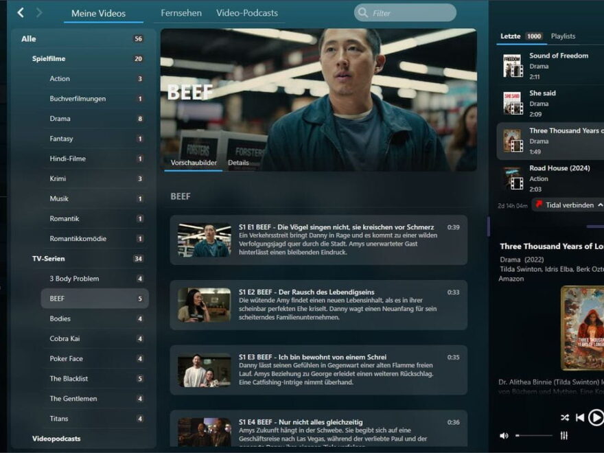
Task: Select 'Sound of Freedom' title in recent list
Action: pyautogui.click(x=559, y=56)
